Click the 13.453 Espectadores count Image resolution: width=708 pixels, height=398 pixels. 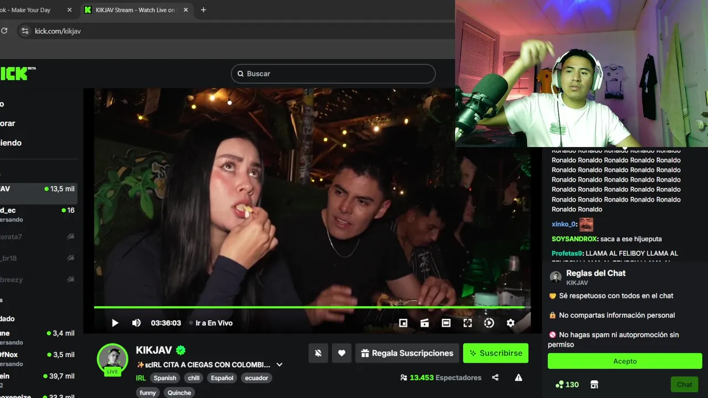coord(441,378)
